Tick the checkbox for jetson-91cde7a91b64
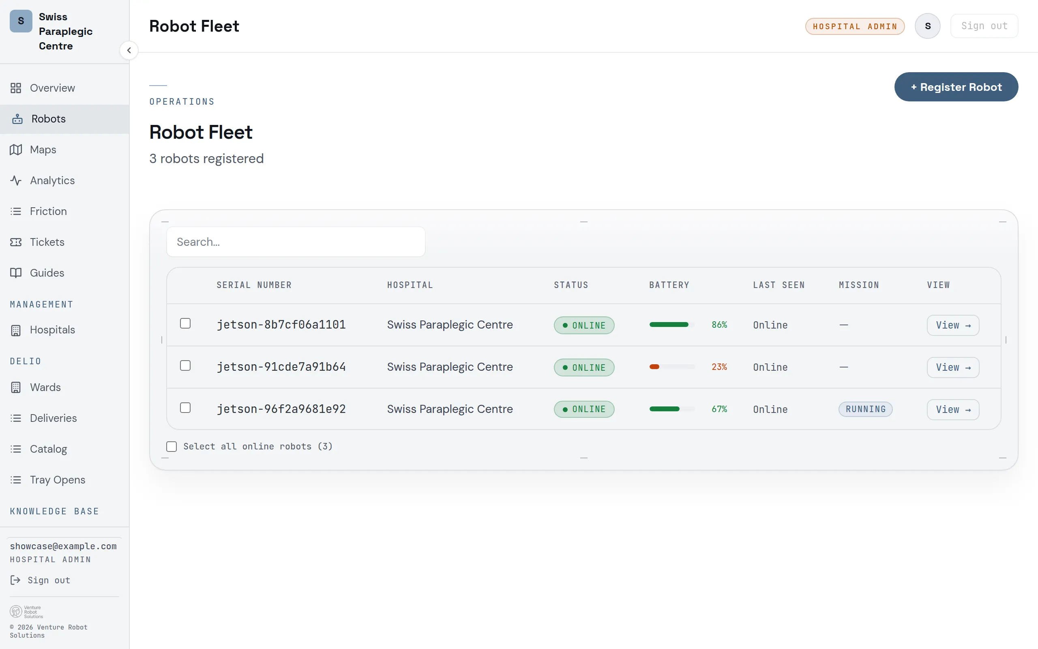 point(185,366)
